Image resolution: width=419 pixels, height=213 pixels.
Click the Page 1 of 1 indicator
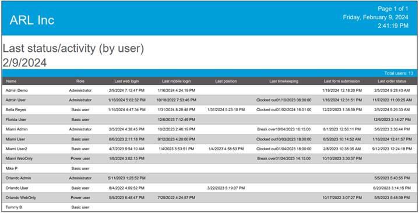point(393,9)
